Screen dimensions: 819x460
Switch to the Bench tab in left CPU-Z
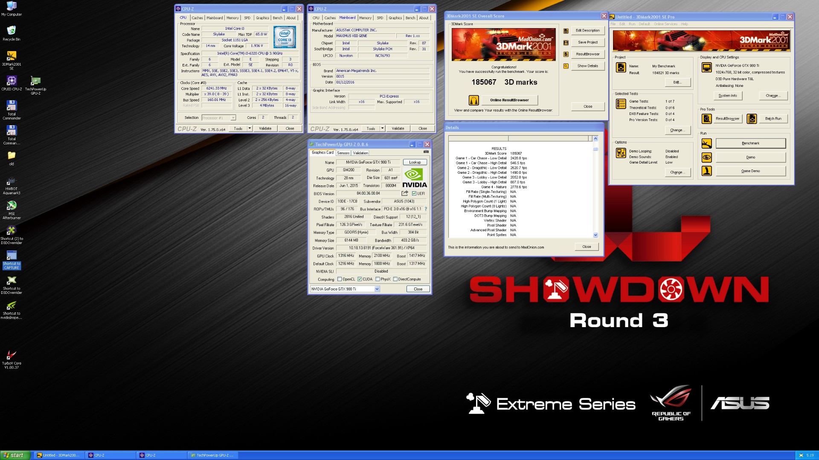277,18
